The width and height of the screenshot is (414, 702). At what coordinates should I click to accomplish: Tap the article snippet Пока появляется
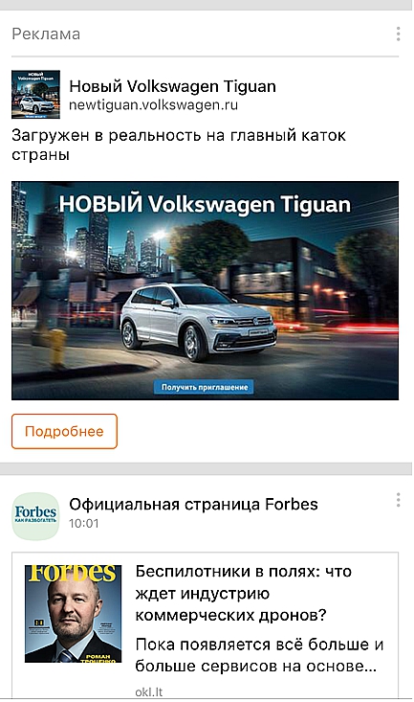(x=259, y=655)
